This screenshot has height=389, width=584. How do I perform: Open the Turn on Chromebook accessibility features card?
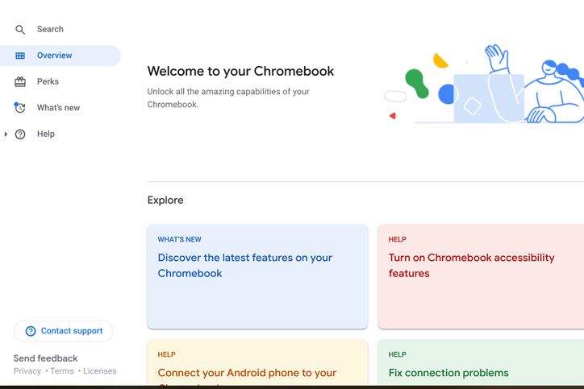(x=481, y=276)
